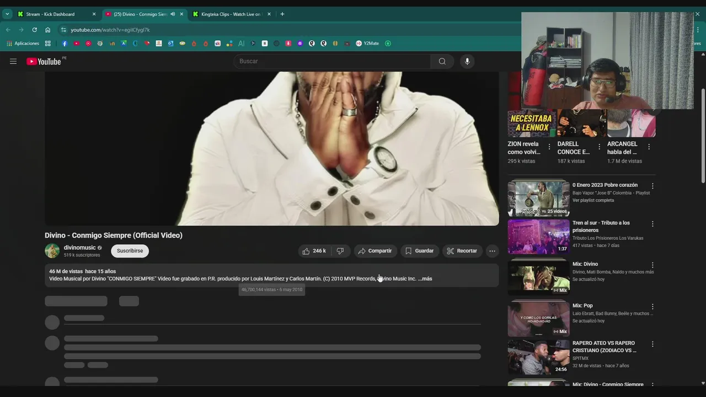Open the YouTube bookmark icon

(76, 44)
